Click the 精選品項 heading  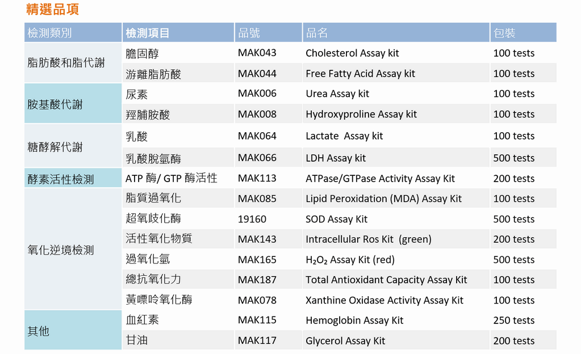click(x=52, y=9)
